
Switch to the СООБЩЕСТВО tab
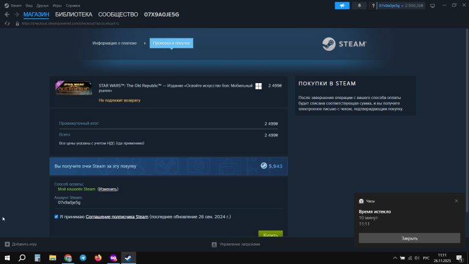coord(118,15)
